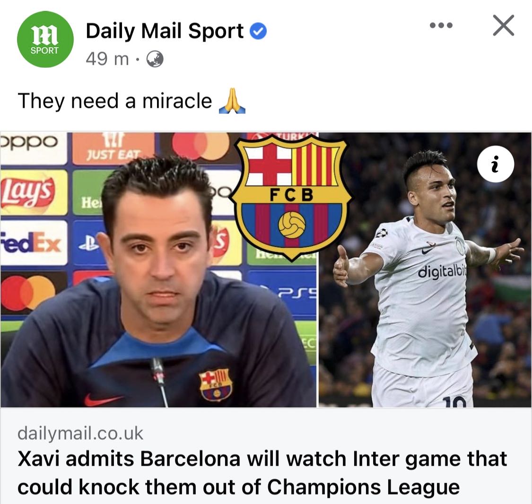This screenshot has width=532, height=504.
Task: Open the Daily Mail Sport profile avatar
Action: [x=45, y=39]
